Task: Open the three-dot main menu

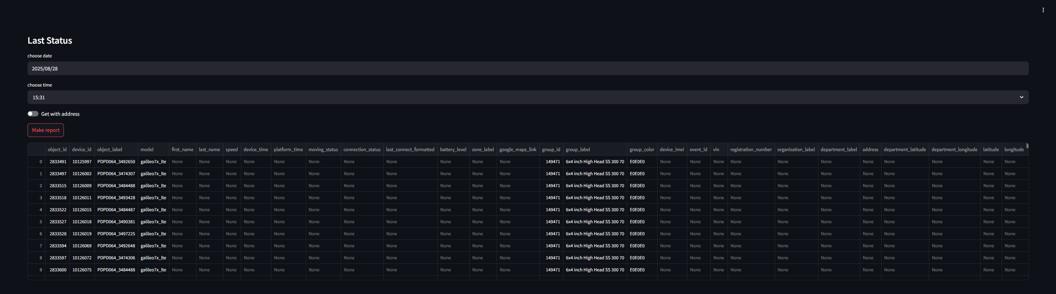Action: [1043, 10]
